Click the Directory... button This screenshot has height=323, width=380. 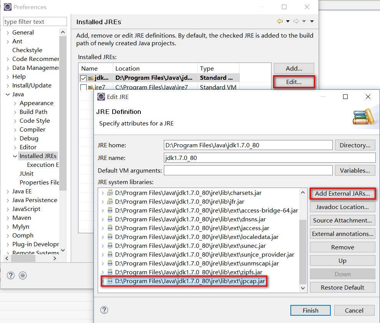pos(355,145)
